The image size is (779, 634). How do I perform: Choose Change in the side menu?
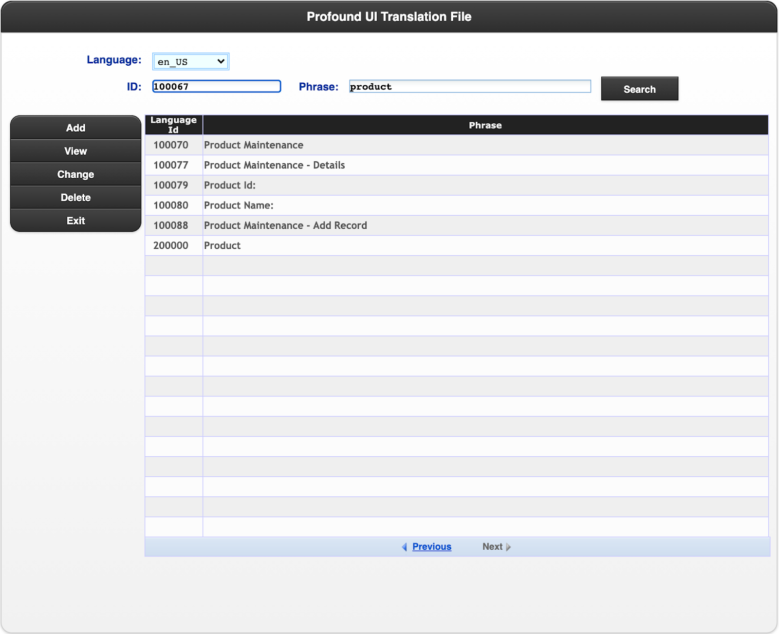tap(75, 174)
